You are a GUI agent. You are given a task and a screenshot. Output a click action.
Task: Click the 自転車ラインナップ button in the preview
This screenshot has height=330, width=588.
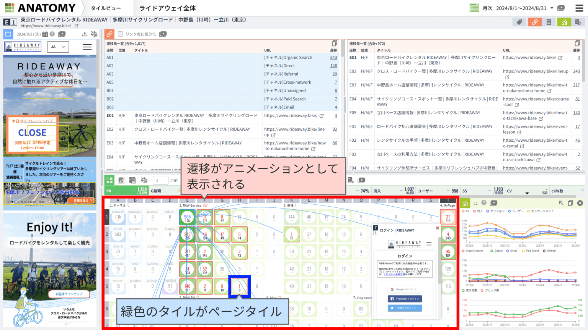pyautogui.click(x=69, y=294)
